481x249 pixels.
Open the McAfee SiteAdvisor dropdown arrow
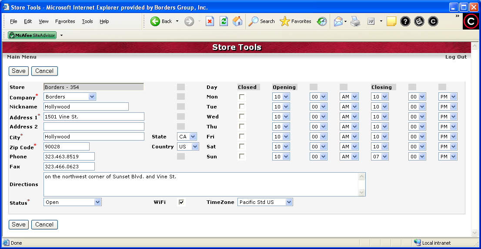coord(61,35)
